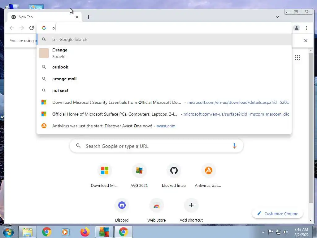Choose the outlook suggestion
Screen dimensions: 317x238
[164, 67]
